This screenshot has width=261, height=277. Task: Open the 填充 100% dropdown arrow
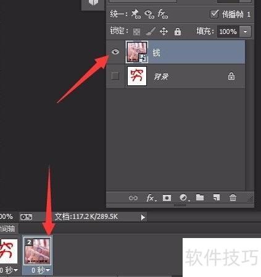tap(245, 32)
